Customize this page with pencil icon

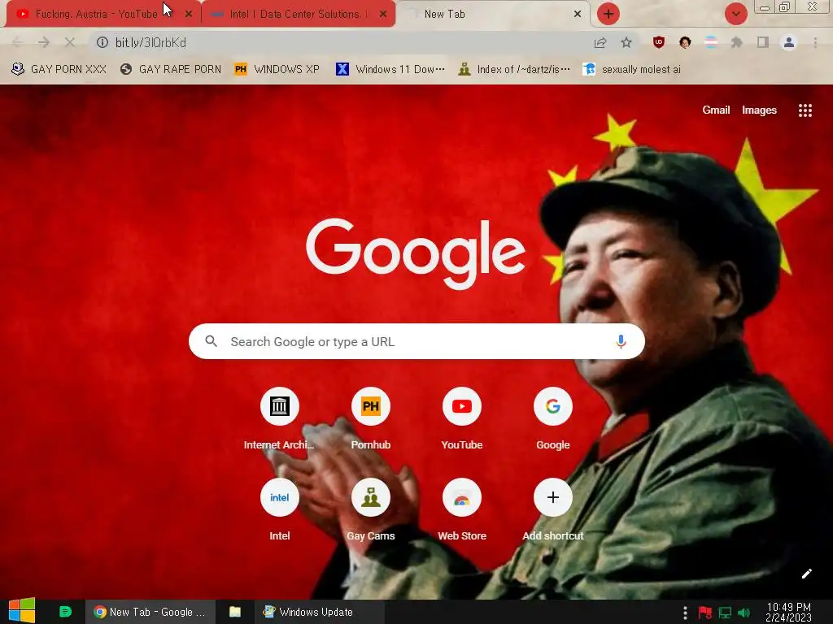point(806,574)
